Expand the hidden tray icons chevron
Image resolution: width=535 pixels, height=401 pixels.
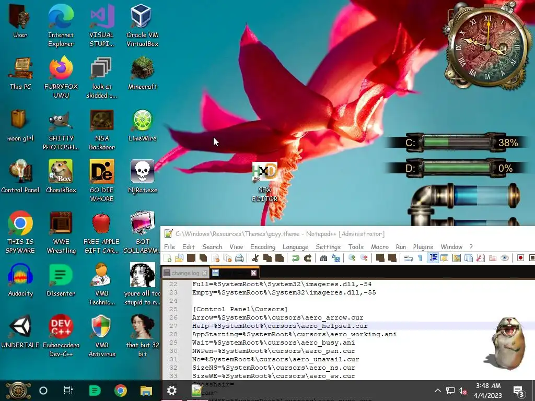[438, 391]
